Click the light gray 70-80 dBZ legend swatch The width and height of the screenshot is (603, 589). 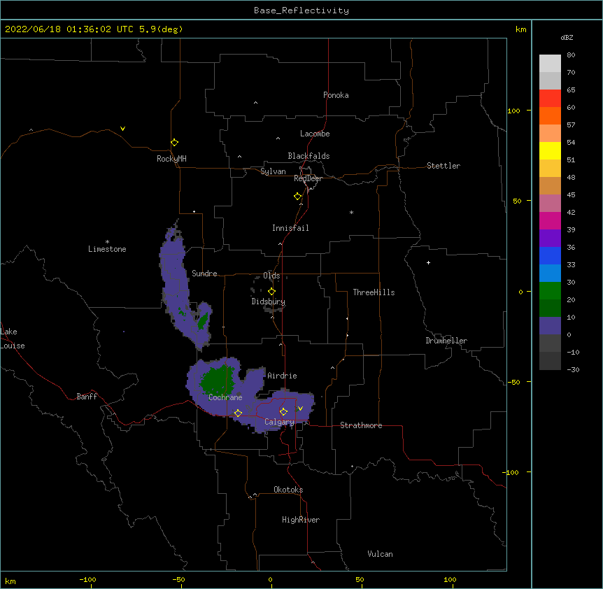(x=550, y=64)
